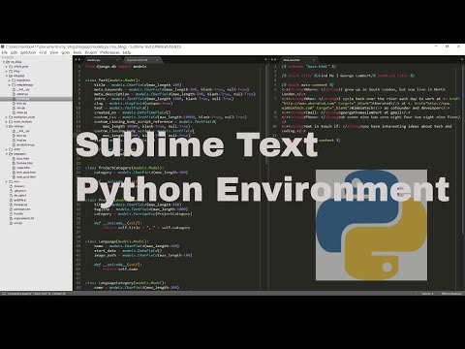Screen dimensions: 465x349
Task: Click the right pane previous-tab arrow
Action: click(x=271, y=60)
